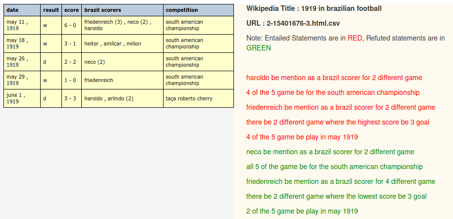Screen dimensions: 453x219
Task: Click the Wikipedia Title heading text
Action: click(x=314, y=8)
